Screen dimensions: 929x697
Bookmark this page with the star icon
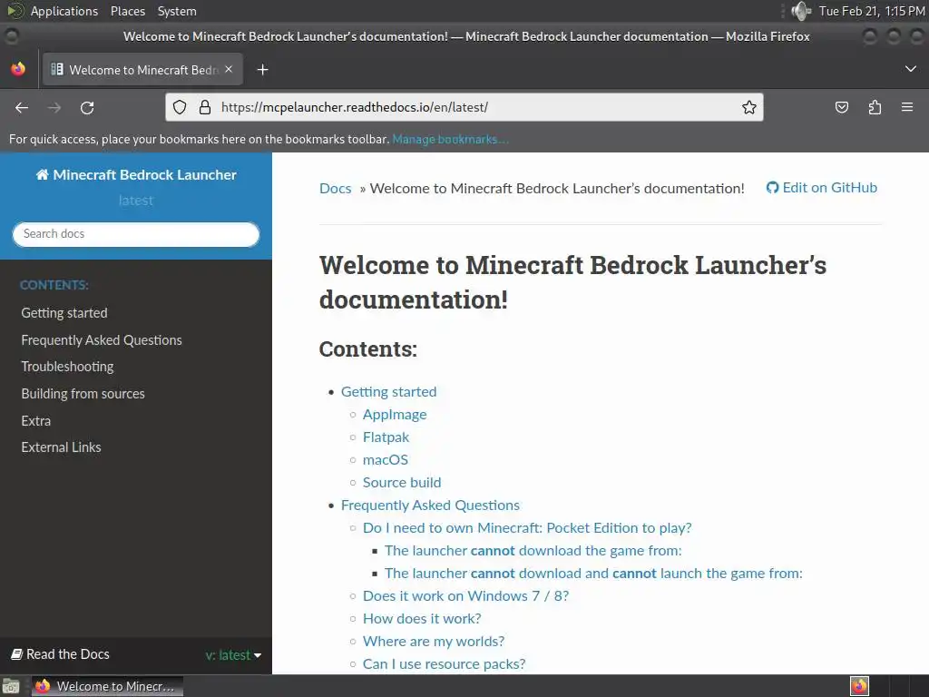pyautogui.click(x=748, y=107)
